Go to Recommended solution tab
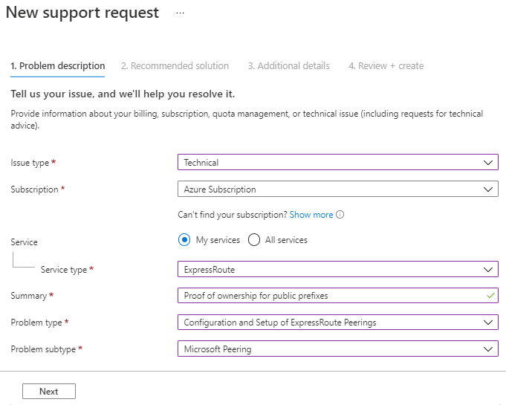This screenshot has height=405, width=506. point(175,66)
